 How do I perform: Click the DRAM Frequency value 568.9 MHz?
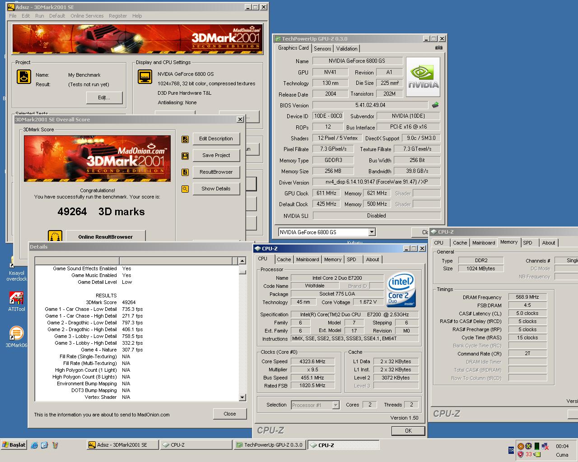point(527,297)
